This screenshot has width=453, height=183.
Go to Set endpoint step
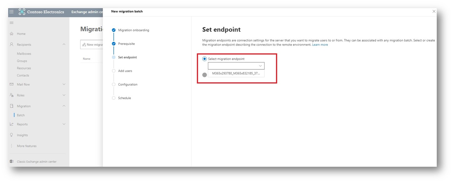click(127, 57)
